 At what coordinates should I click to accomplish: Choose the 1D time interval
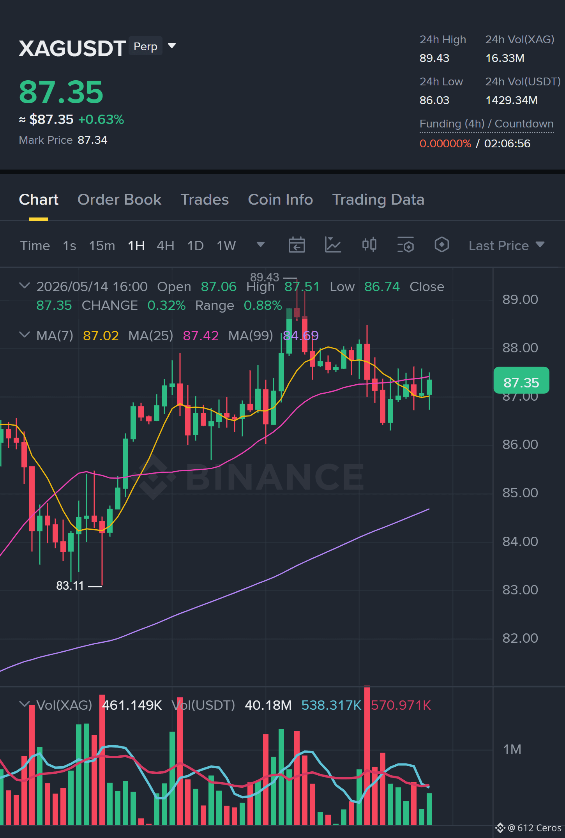(195, 246)
